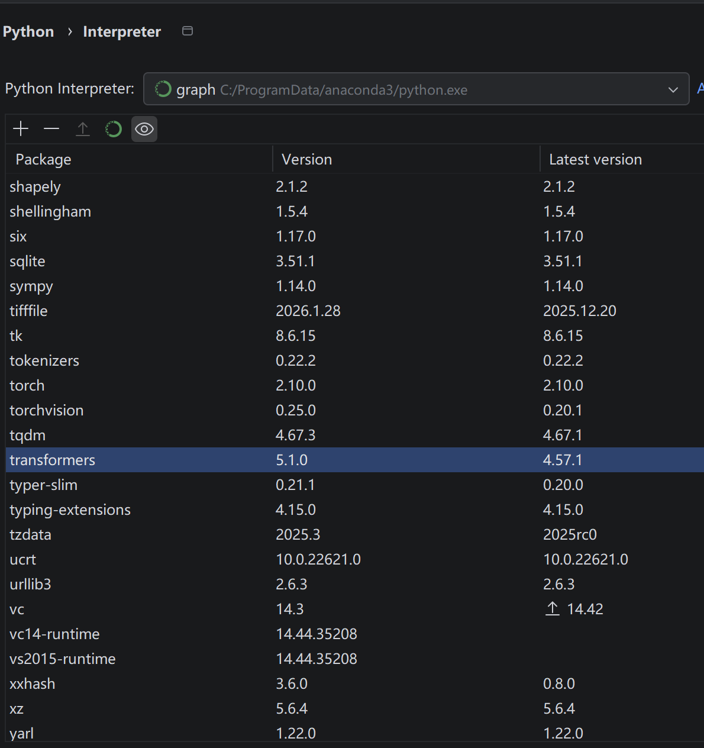Click the Python Interpreter label
The height and width of the screenshot is (748, 704).
click(70, 89)
